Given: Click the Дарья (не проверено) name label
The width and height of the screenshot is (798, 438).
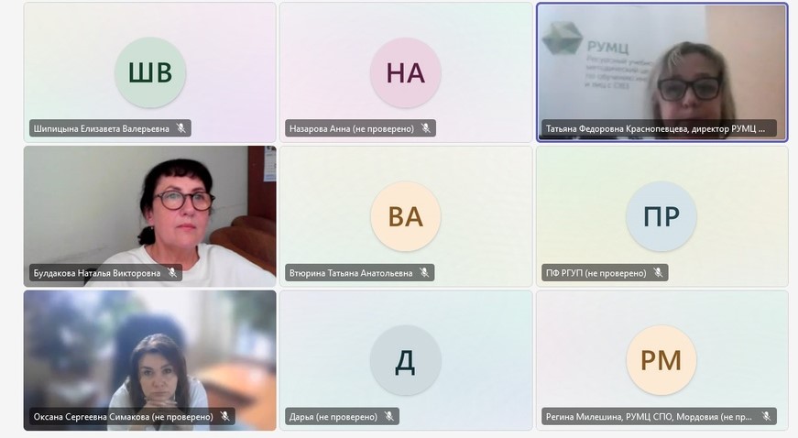Looking at the screenshot, I should point(333,417).
